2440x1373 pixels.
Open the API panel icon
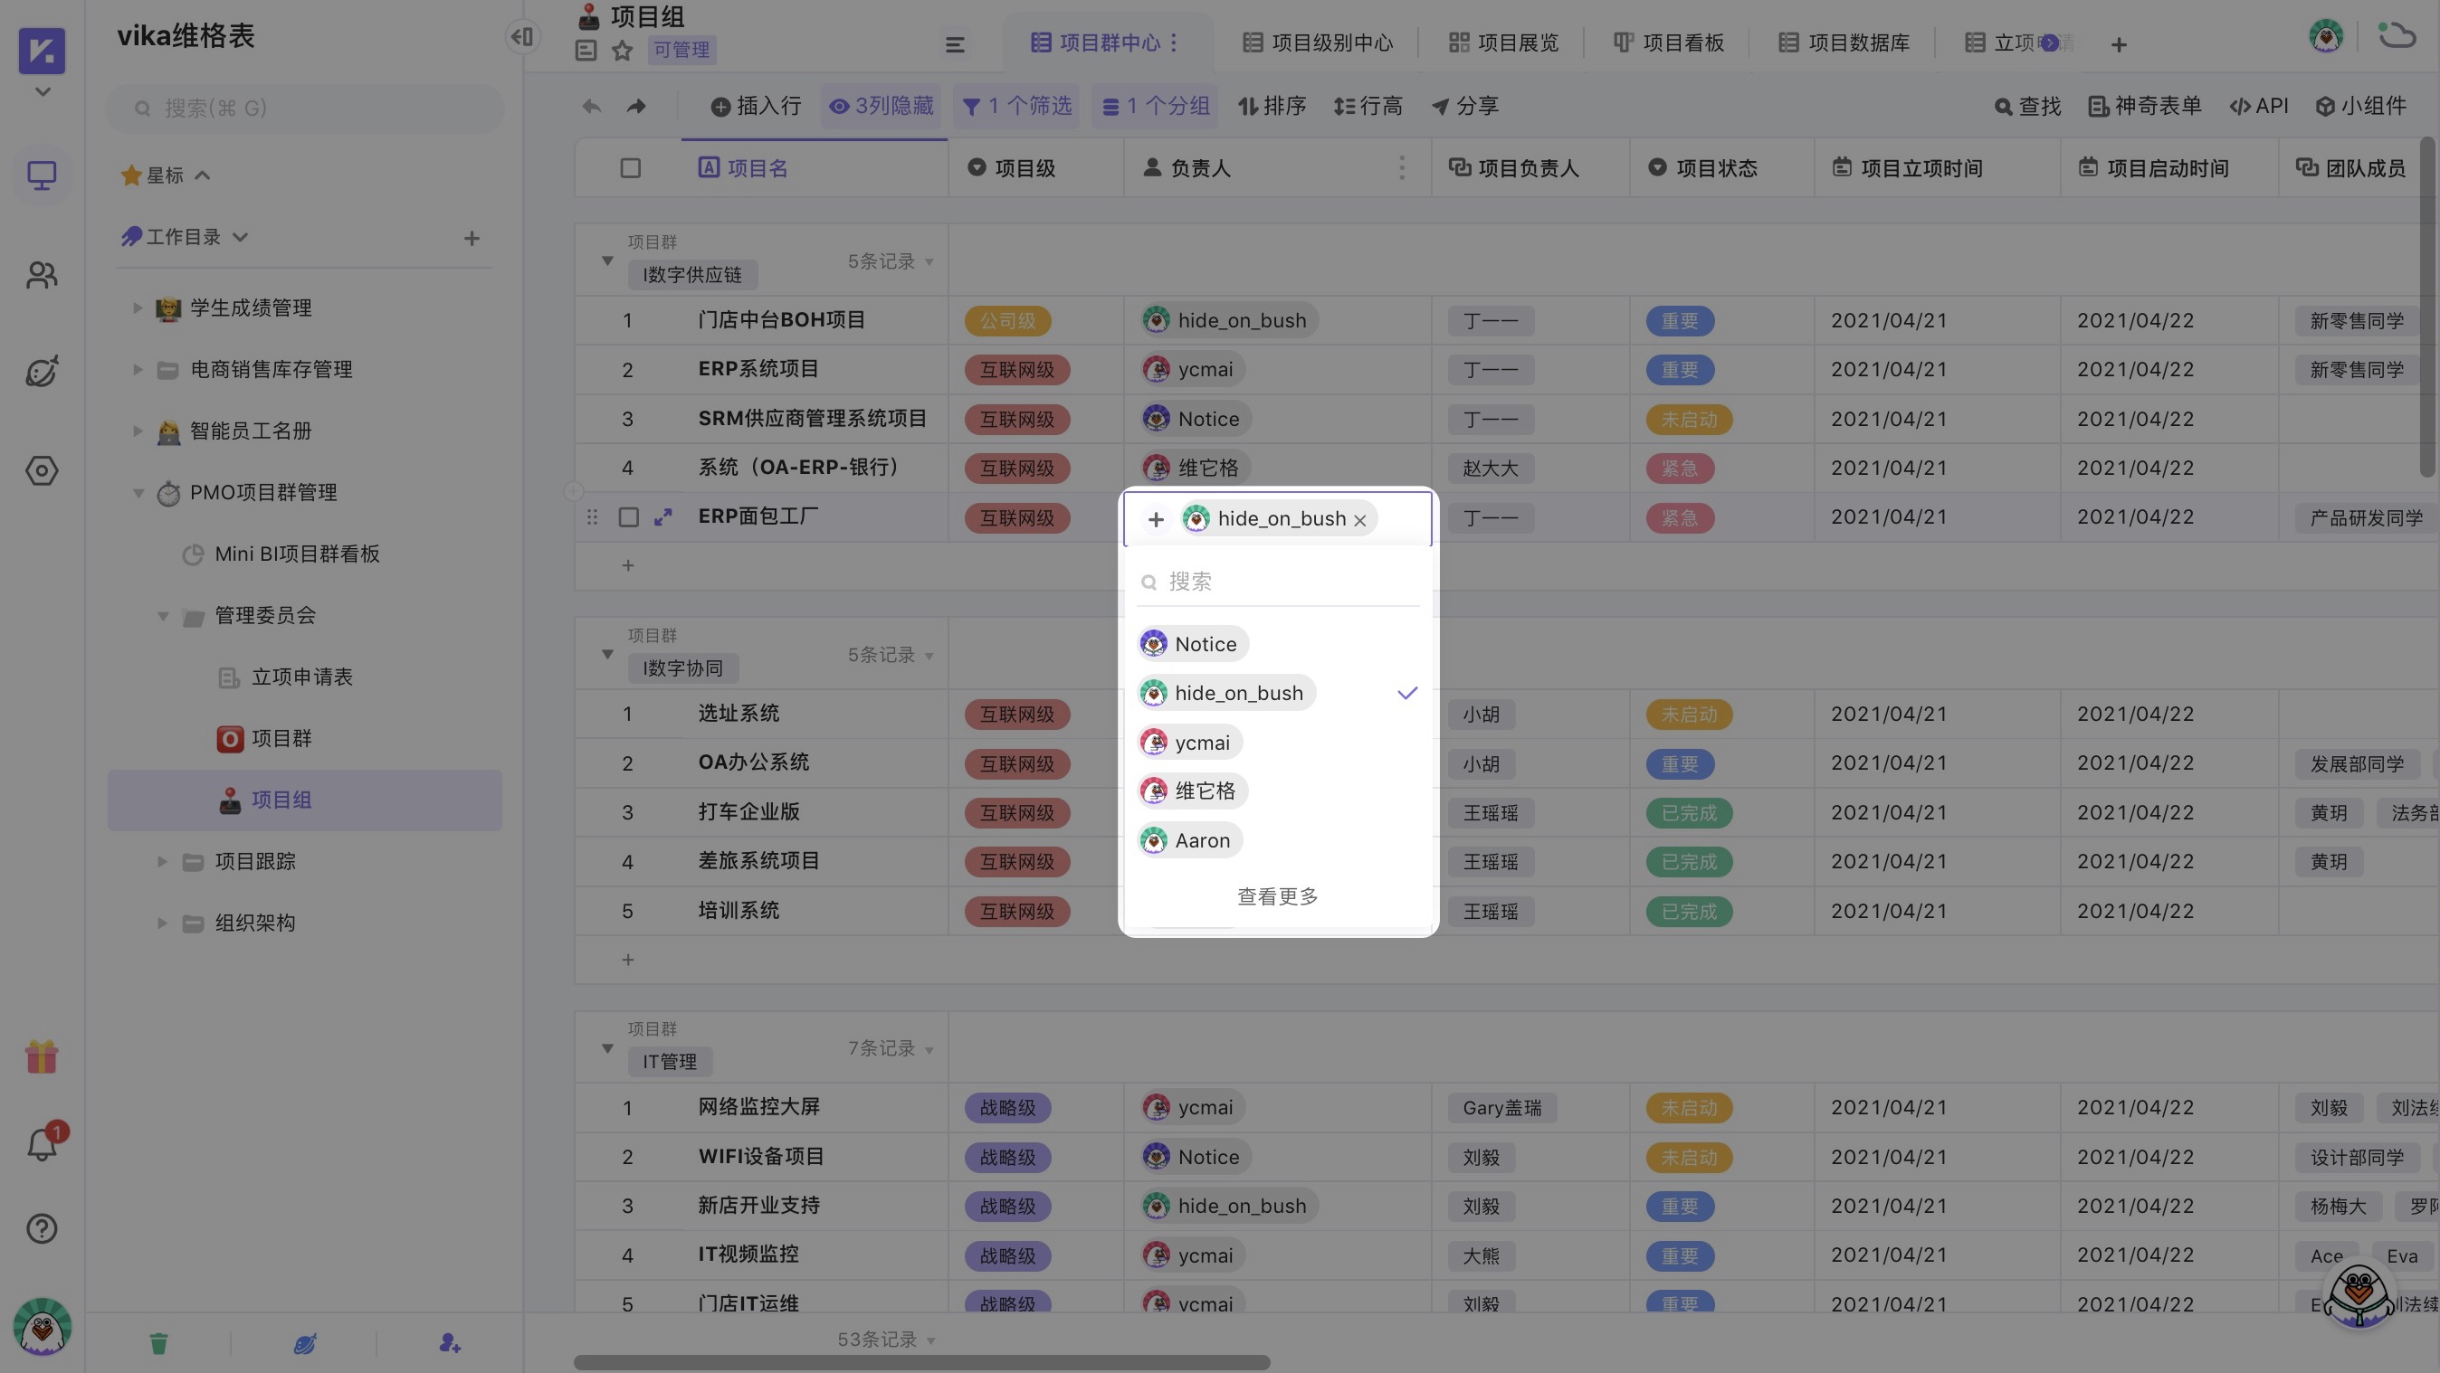point(2258,106)
